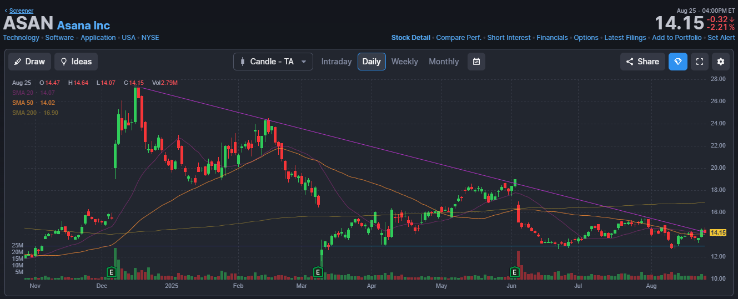Click the December earnings E marker

(x=111, y=272)
